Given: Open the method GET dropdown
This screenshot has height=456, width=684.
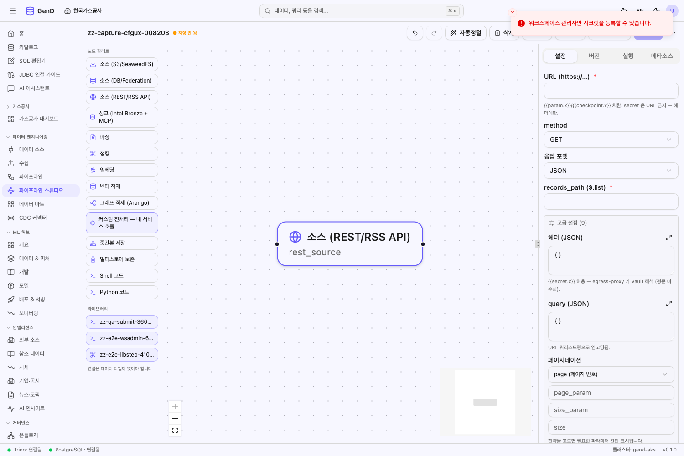Looking at the screenshot, I should (611, 140).
